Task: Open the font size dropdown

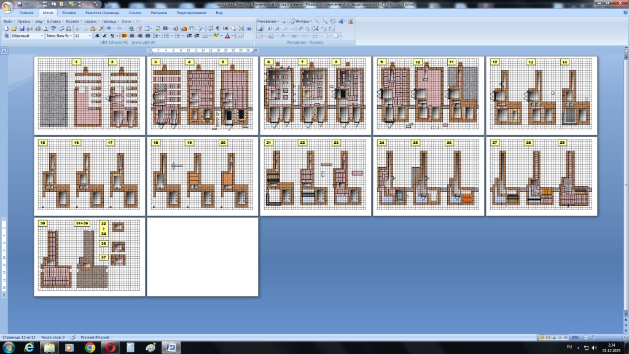Action: [x=90, y=36]
